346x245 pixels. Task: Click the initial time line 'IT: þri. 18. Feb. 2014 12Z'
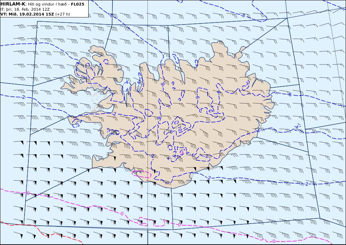(x=25, y=9)
